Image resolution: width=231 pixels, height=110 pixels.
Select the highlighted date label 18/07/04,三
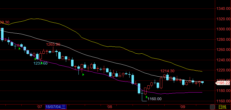point(56,107)
